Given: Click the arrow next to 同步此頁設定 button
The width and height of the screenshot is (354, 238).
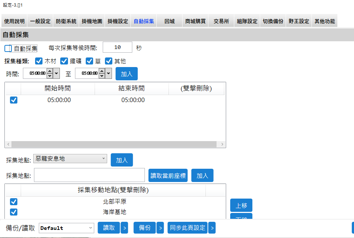Looking at the screenshot, I should 212,228.
